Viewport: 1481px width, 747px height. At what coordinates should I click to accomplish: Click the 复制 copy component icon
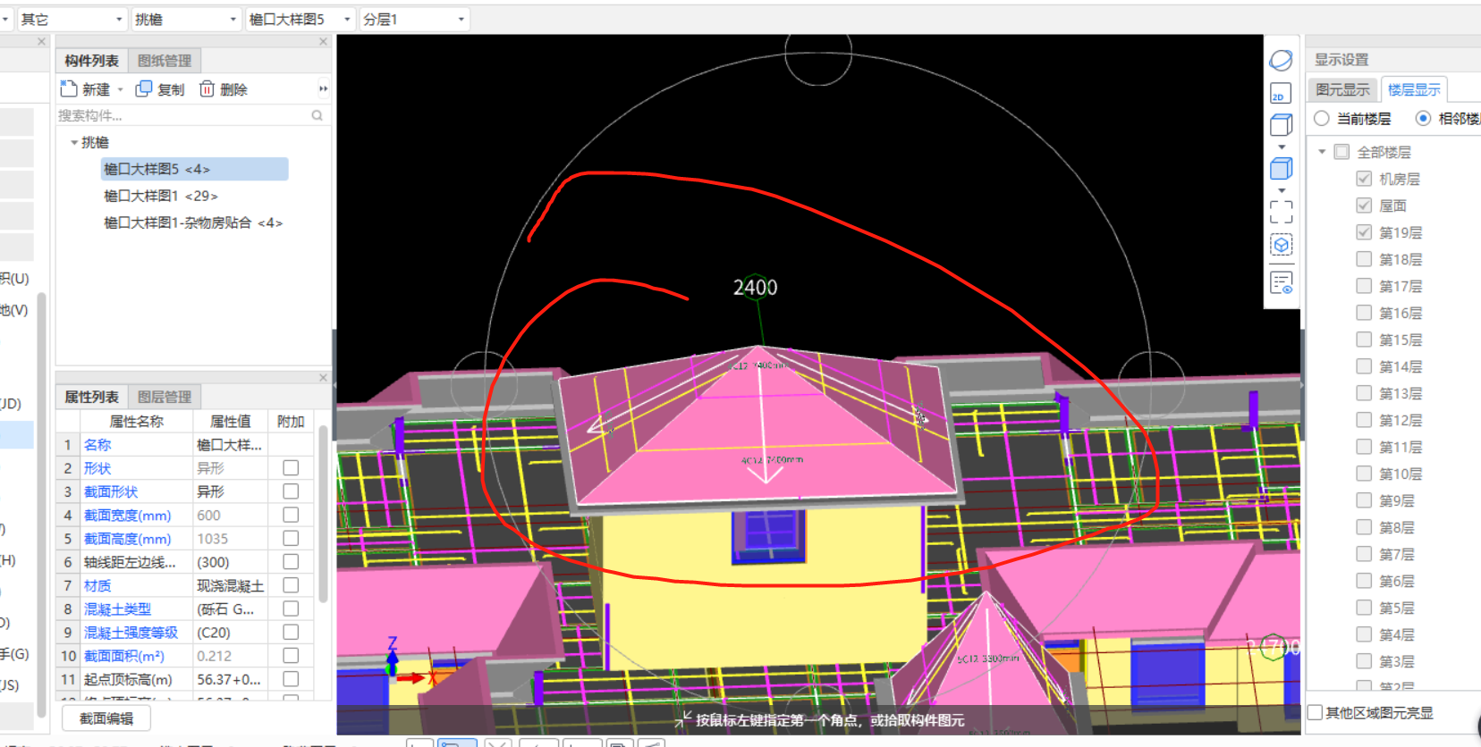(143, 88)
